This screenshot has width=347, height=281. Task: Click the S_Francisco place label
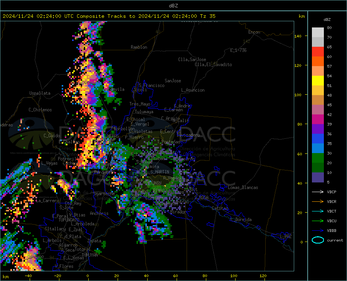coord(152,85)
